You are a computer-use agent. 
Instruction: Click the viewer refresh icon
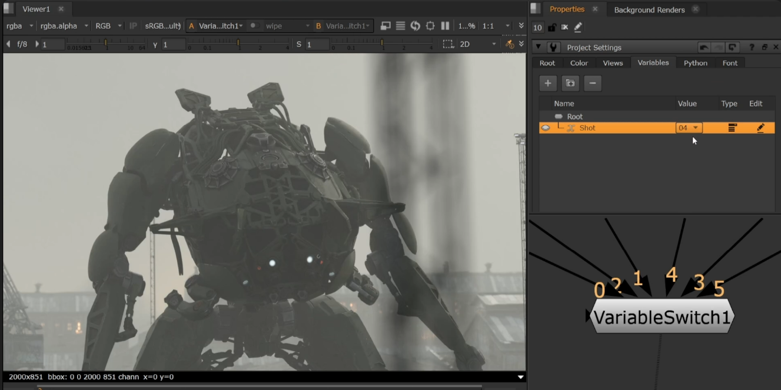416,26
